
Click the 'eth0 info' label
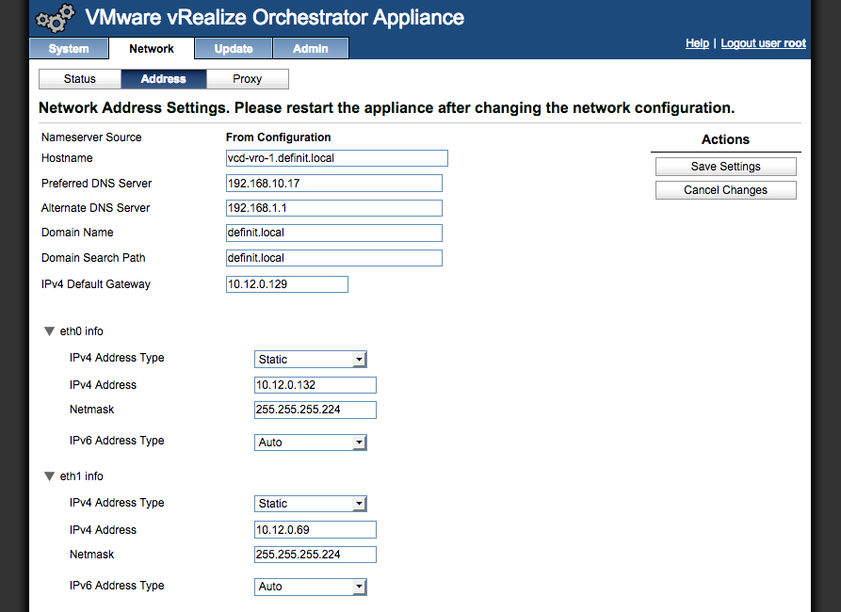(x=82, y=331)
